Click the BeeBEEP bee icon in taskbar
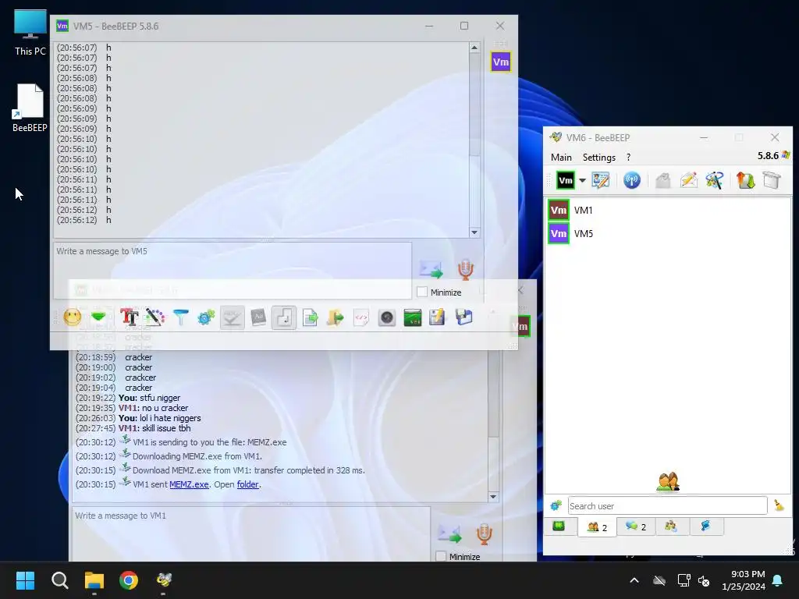The height and width of the screenshot is (599, 799). (164, 580)
